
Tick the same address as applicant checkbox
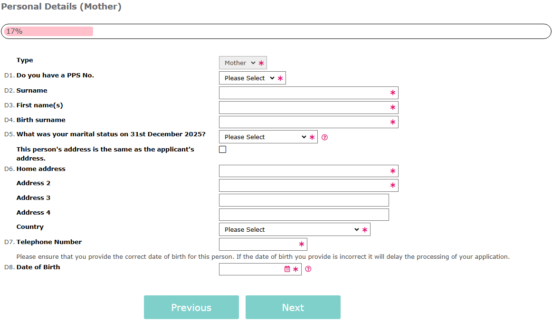coord(223,150)
